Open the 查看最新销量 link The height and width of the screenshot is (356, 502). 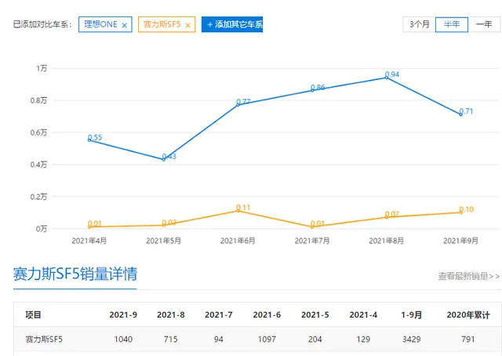pyautogui.click(x=468, y=276)
